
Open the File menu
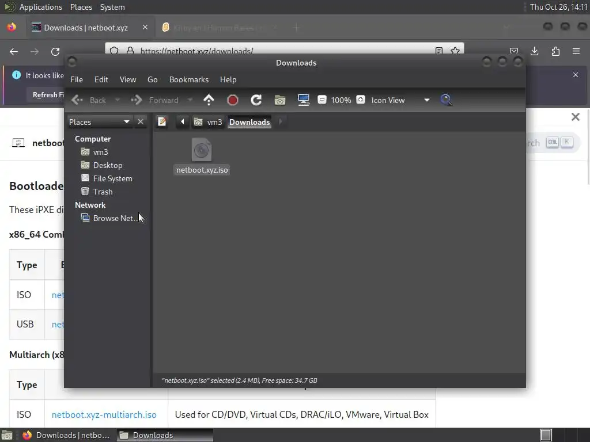[x=77, y=79]
